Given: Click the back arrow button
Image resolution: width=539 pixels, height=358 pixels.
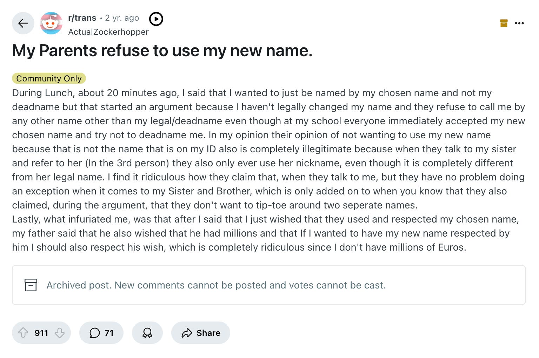Looking at the screenshot, I should (x=23, y=23).
